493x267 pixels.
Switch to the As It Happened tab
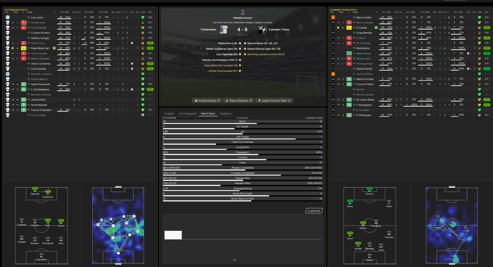[x=188, y=113]
